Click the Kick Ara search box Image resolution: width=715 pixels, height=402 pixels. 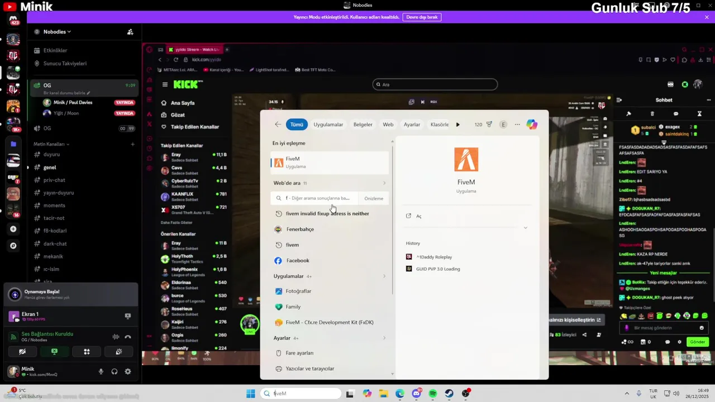[x=435, y=84]
